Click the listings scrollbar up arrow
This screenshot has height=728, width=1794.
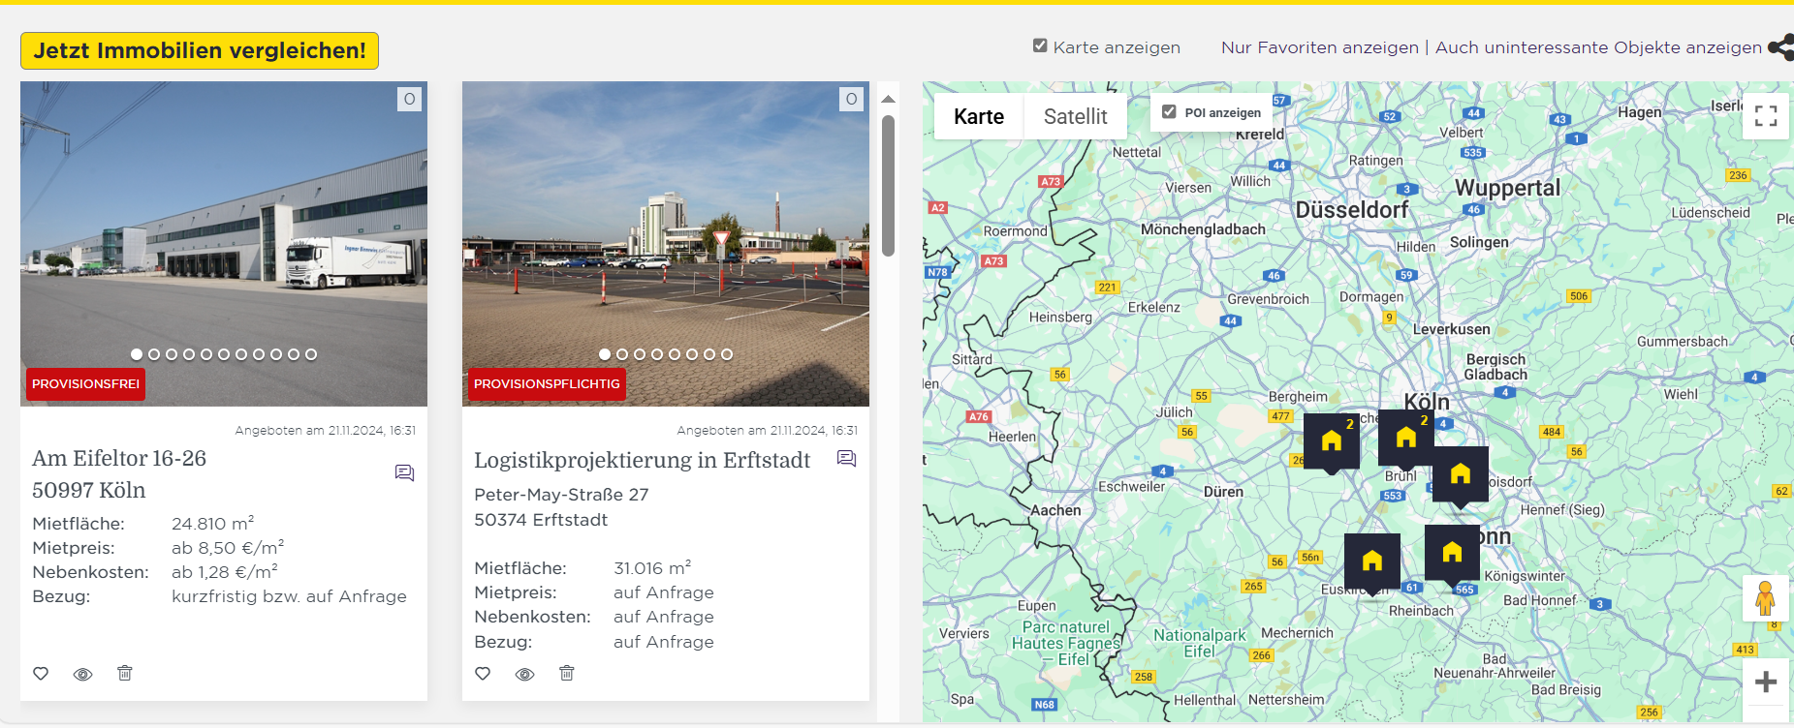tap(888, 99)
